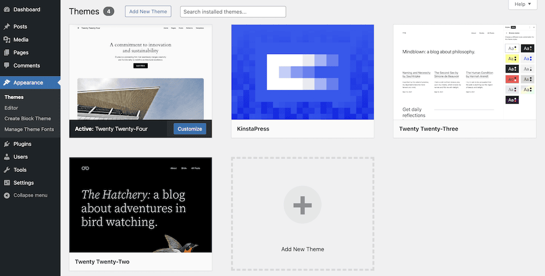Click the Appearance paintbrush icon

pyautogui.click(x=7, y=82)
